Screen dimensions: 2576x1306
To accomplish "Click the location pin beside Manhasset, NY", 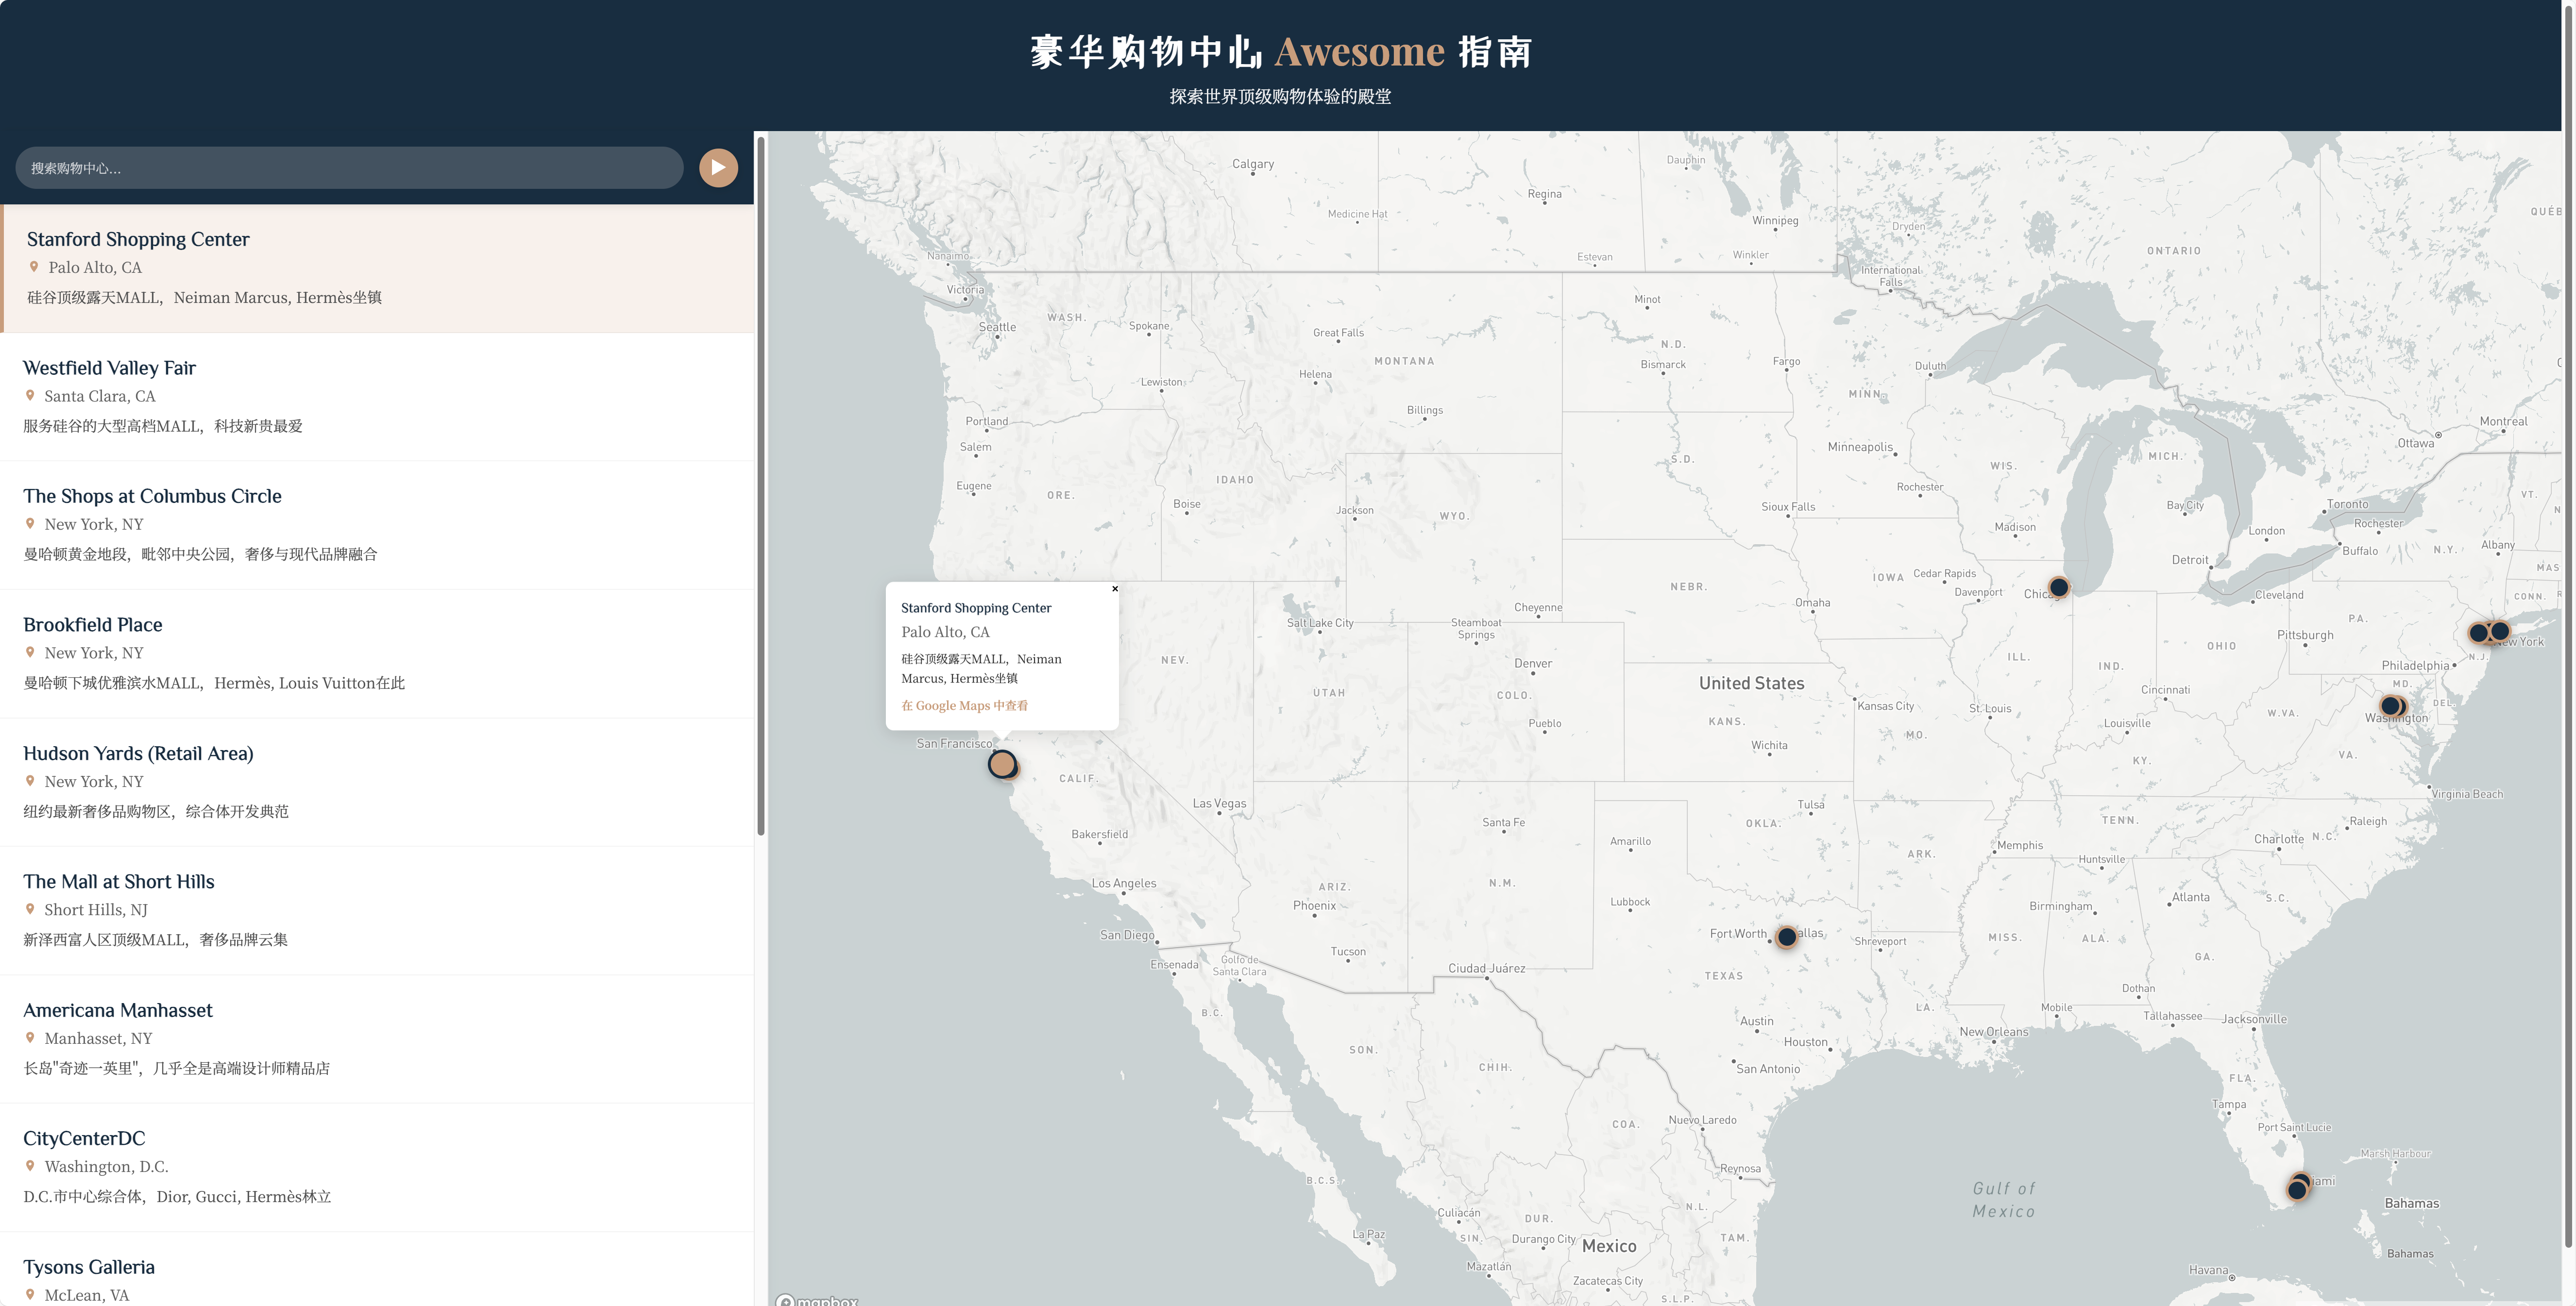I will (30, 1038).
